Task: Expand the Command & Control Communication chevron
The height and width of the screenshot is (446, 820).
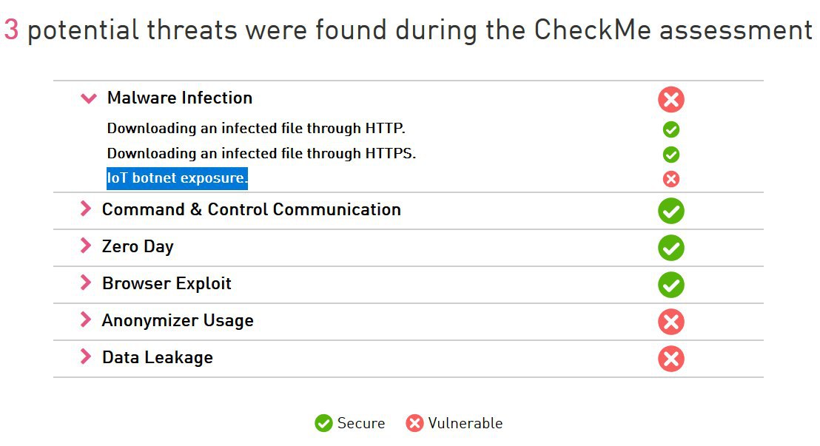Action: tap(85, 209)
